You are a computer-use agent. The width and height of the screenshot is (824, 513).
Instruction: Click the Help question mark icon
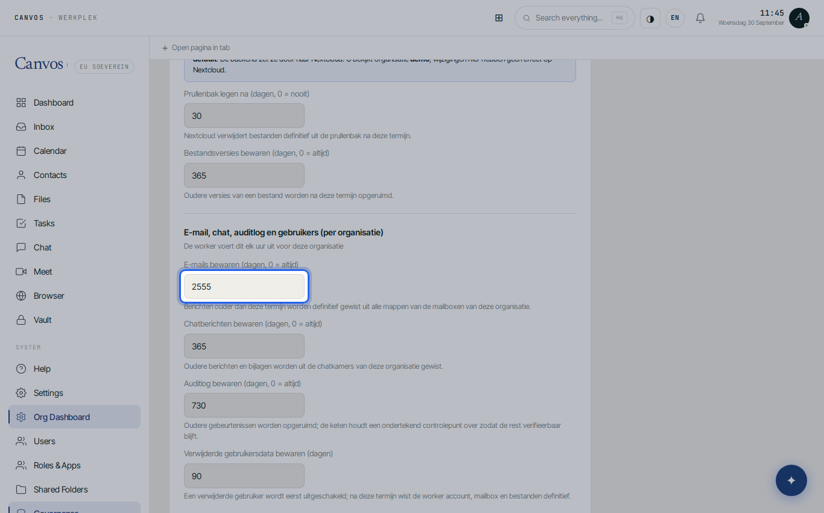21,369
